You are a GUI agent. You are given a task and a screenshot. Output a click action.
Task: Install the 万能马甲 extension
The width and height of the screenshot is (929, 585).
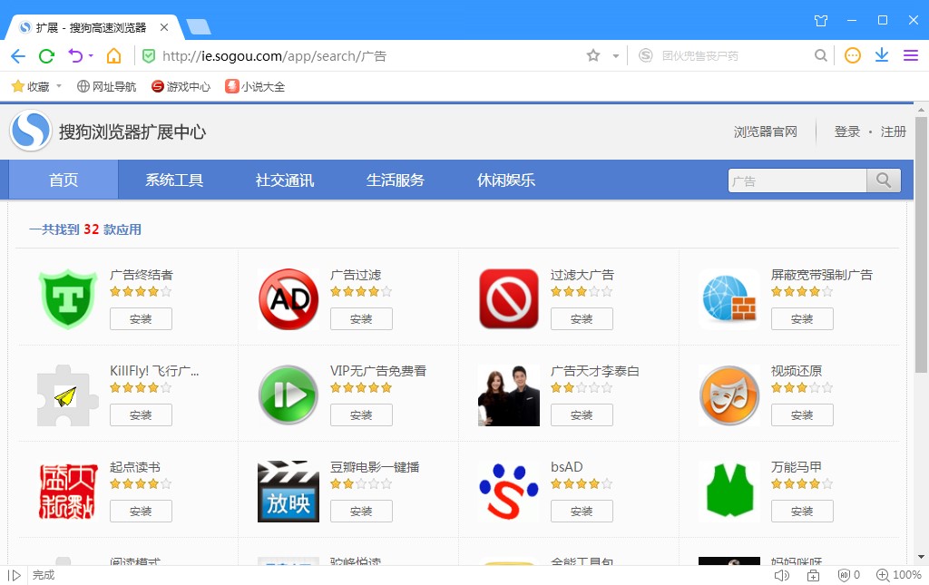802,511
